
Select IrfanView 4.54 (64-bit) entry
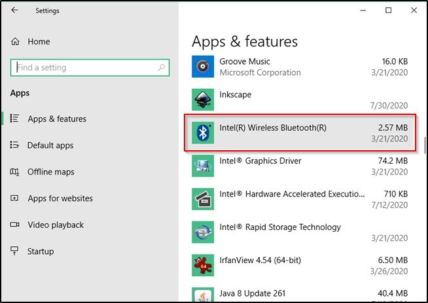(300, 265)
